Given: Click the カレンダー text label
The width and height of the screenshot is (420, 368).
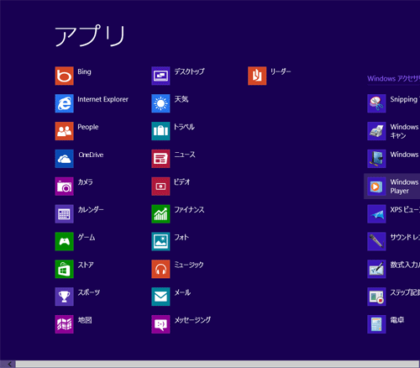Looking at the screenshot, I should [91, 210].
